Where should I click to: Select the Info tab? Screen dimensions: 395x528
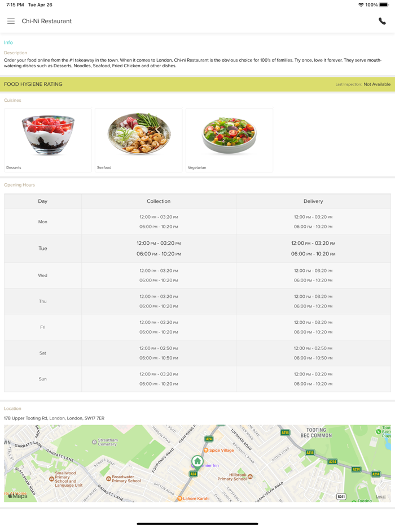(x=8, y=42)
